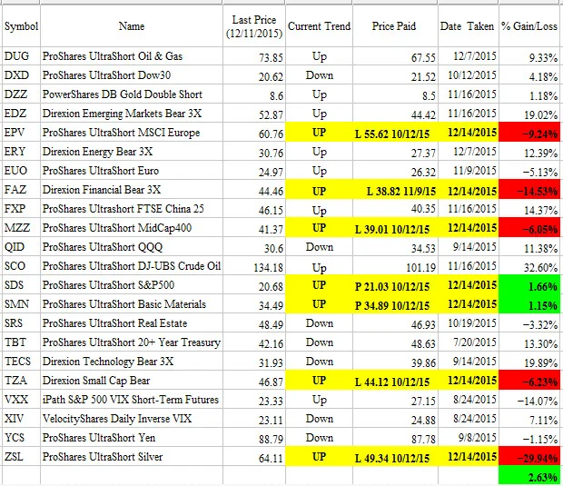
Task: Click the ZSL symbol cell
Action: click(x=21, y=456)
